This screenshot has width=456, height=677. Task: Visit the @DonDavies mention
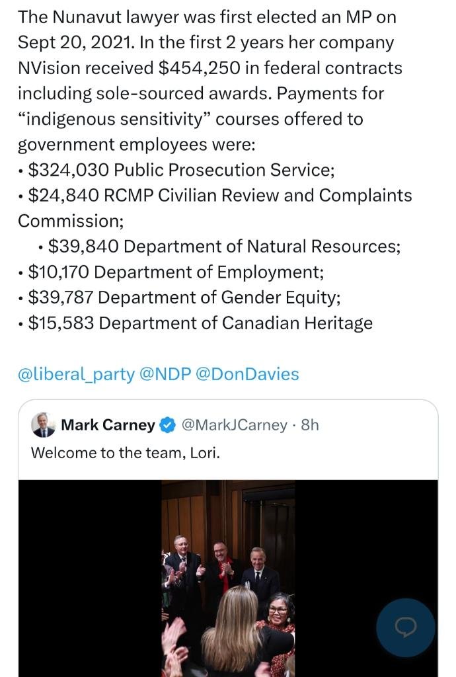(x=247, y=374)
